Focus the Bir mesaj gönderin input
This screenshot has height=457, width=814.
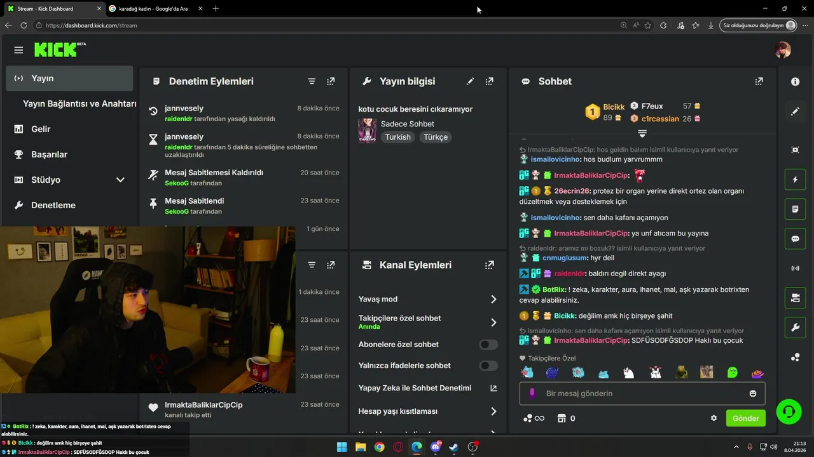tap(642, 394)
